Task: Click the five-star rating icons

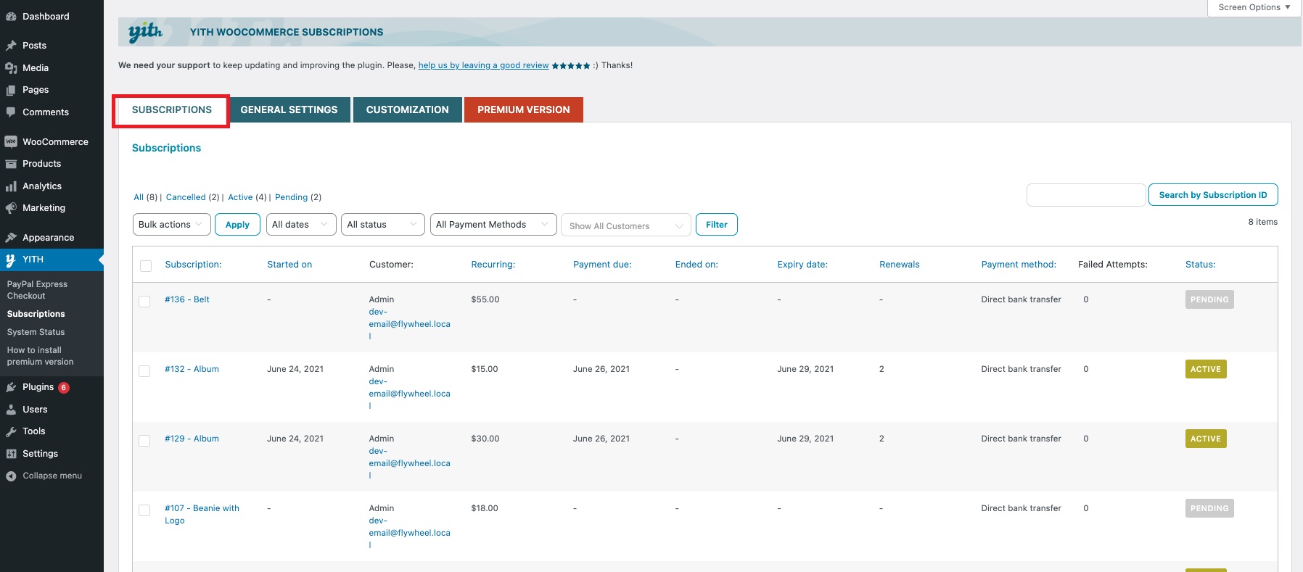Action: 571,66
